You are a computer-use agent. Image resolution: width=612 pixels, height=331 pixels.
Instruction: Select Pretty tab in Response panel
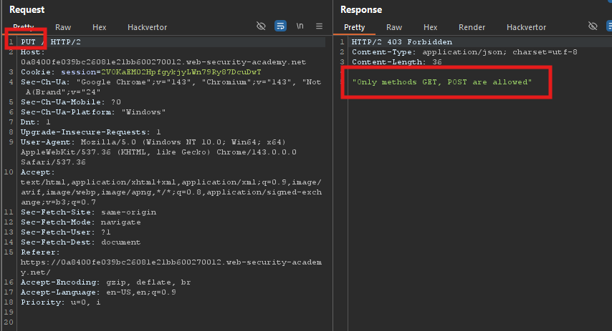click(355, 27)
